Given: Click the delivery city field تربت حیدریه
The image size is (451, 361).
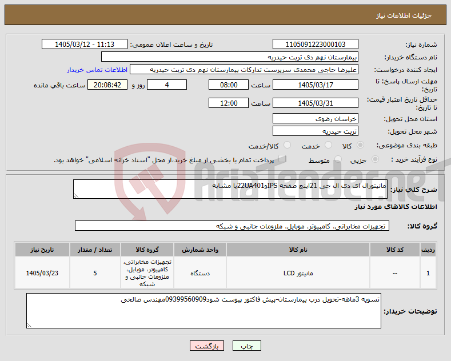Looking at the screenshot, I should pos(315,131).
